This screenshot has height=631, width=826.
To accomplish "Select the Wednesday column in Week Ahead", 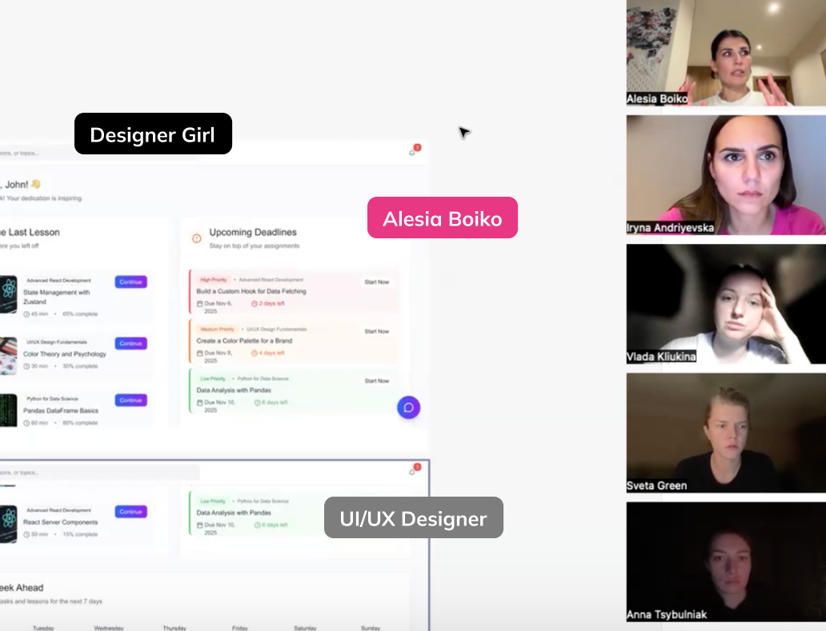I will click(108, 628).
